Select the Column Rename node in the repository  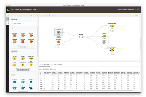[x=23, y=65]
